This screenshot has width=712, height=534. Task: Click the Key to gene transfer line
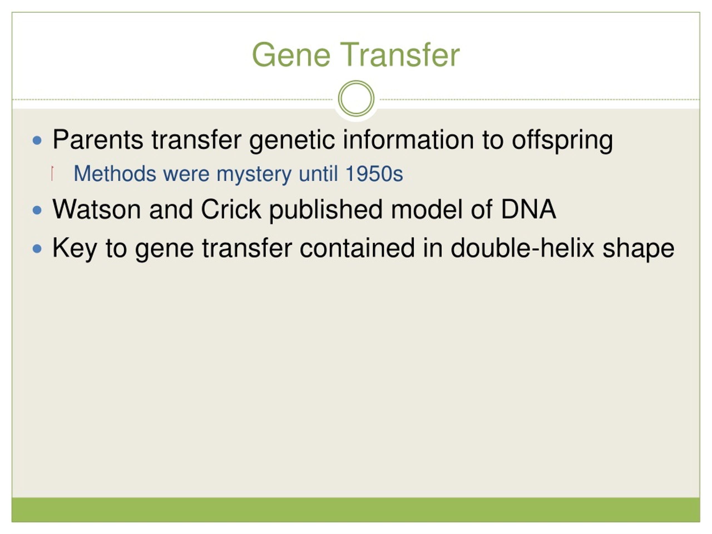pos(364,248)
